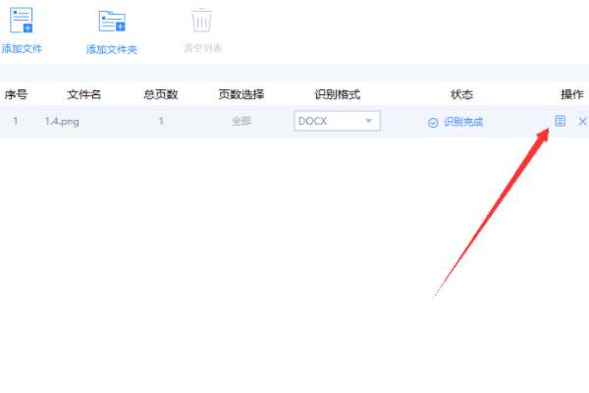The image size is (589, 393).
Task: Click the Add File icon
Action: point(22,20)
